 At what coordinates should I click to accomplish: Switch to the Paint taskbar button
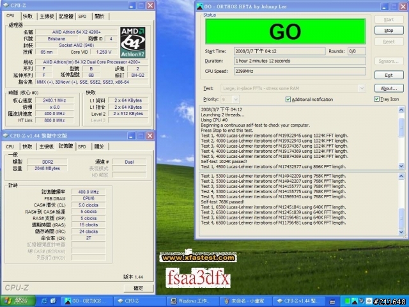245,301
